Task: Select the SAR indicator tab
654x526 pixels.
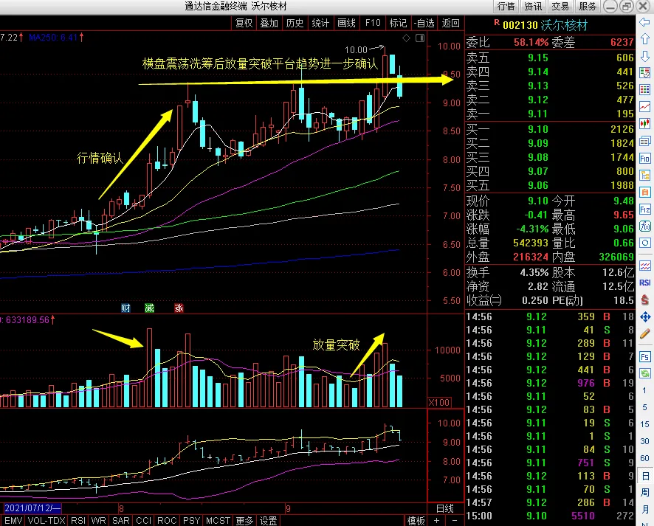Action: click(x=121, y=521)
